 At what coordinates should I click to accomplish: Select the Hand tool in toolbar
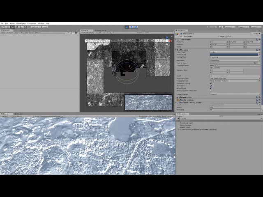[4, 27]
